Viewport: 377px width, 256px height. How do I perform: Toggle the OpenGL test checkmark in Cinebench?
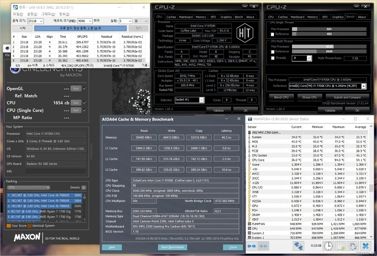pyautogui.click(x=85, y=88)
